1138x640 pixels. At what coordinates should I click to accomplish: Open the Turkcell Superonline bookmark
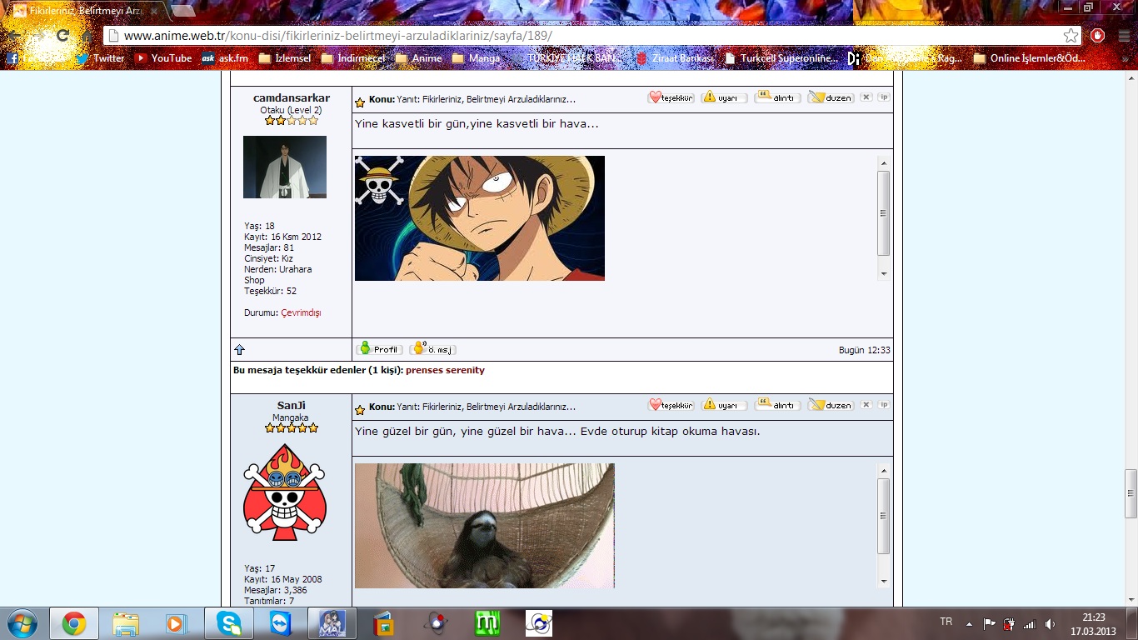[781, 58]
